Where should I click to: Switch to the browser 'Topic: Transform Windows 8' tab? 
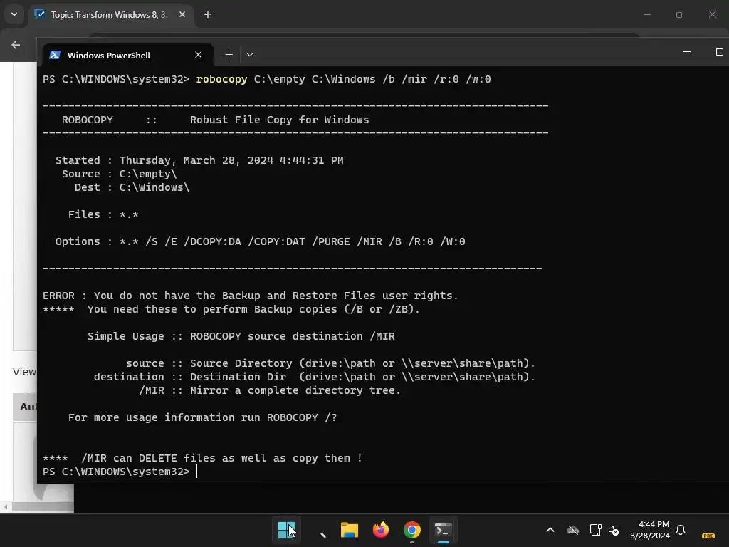(109, 15)
